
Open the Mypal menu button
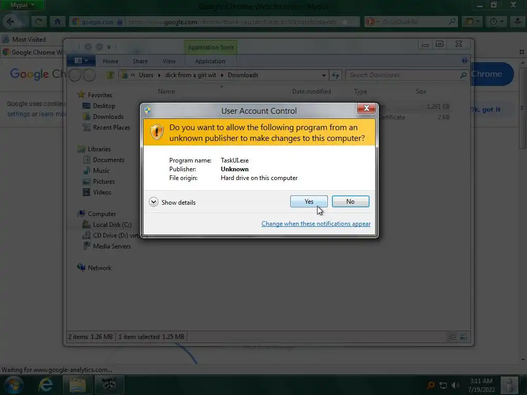pos(22,5)
